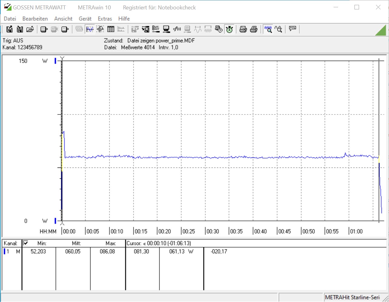The width and height of the screenshot is (389, 302).
Task: Click the 'METRAHit Starline-Seri' status bar entry
Action: click(352, 297)
